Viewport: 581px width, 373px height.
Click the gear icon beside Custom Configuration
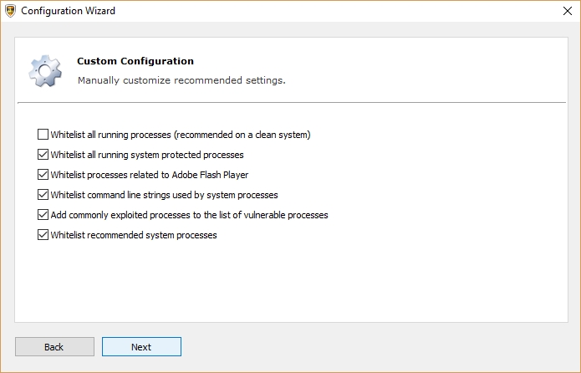(44, 71)
